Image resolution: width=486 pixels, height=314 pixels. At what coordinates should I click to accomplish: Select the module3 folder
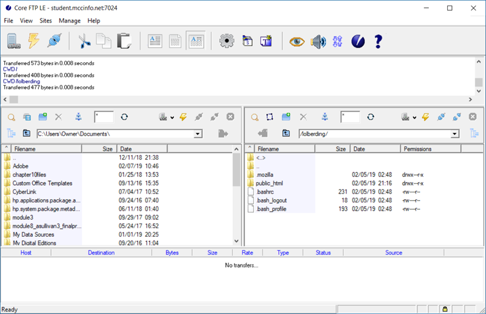(x=22, y=217)
